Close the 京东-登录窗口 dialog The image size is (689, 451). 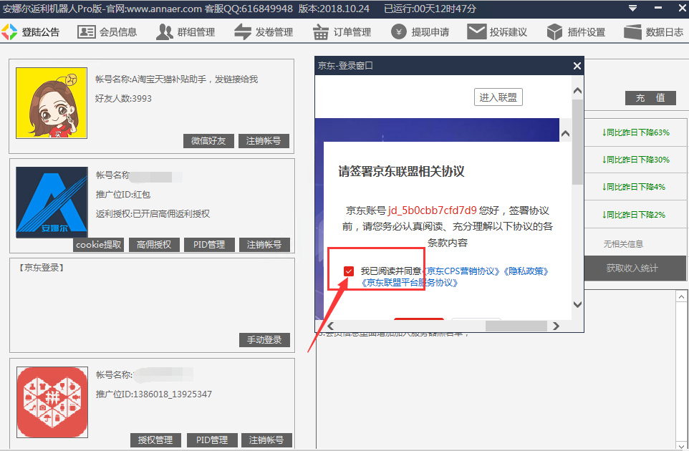click(577, 66)
